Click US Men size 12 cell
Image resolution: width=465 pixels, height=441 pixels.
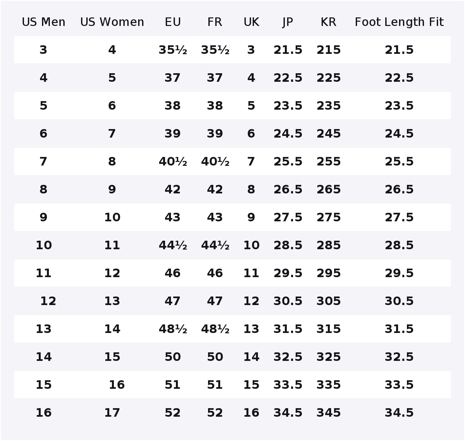pos(48,301)
